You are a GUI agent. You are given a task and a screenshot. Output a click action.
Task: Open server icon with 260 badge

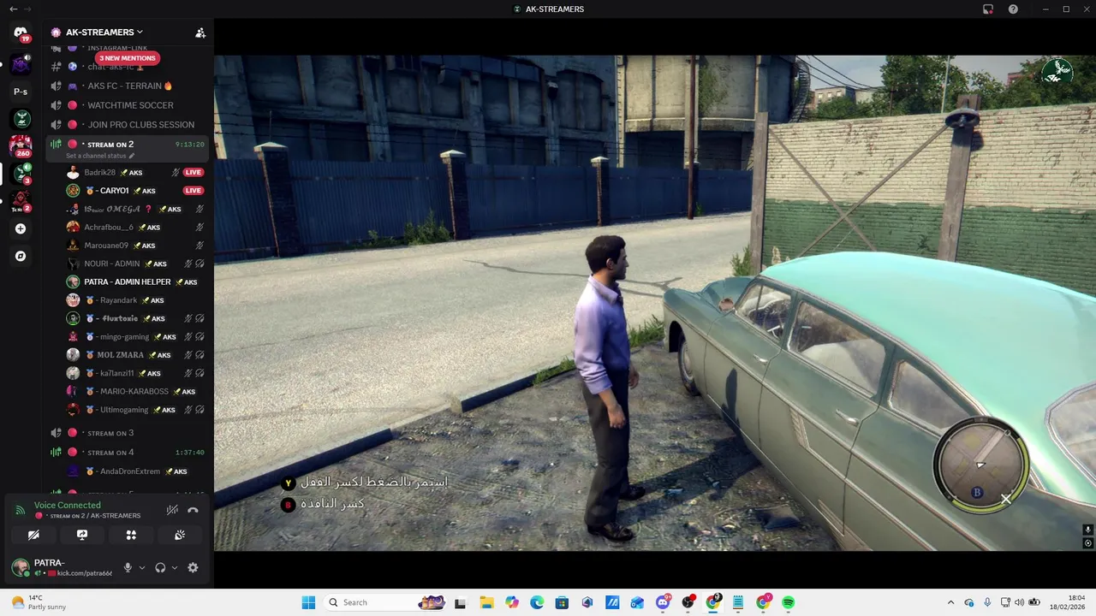[x=21, y=145]
